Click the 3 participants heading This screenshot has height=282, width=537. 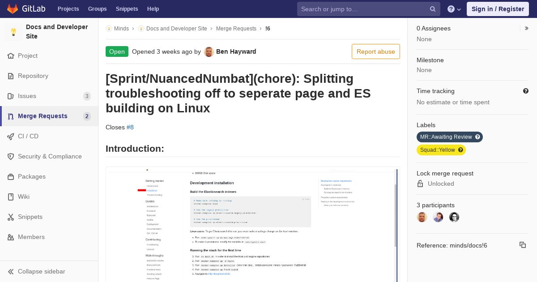(x=435, y=205)
